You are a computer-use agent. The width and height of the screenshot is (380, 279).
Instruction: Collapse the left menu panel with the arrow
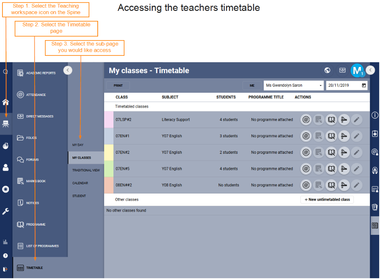point(68,70)
